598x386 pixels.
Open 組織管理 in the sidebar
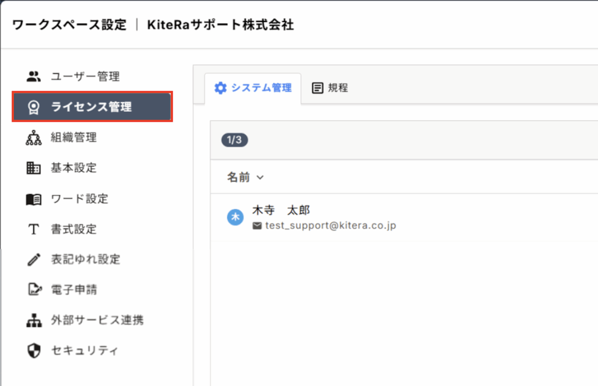pos(74,138)
